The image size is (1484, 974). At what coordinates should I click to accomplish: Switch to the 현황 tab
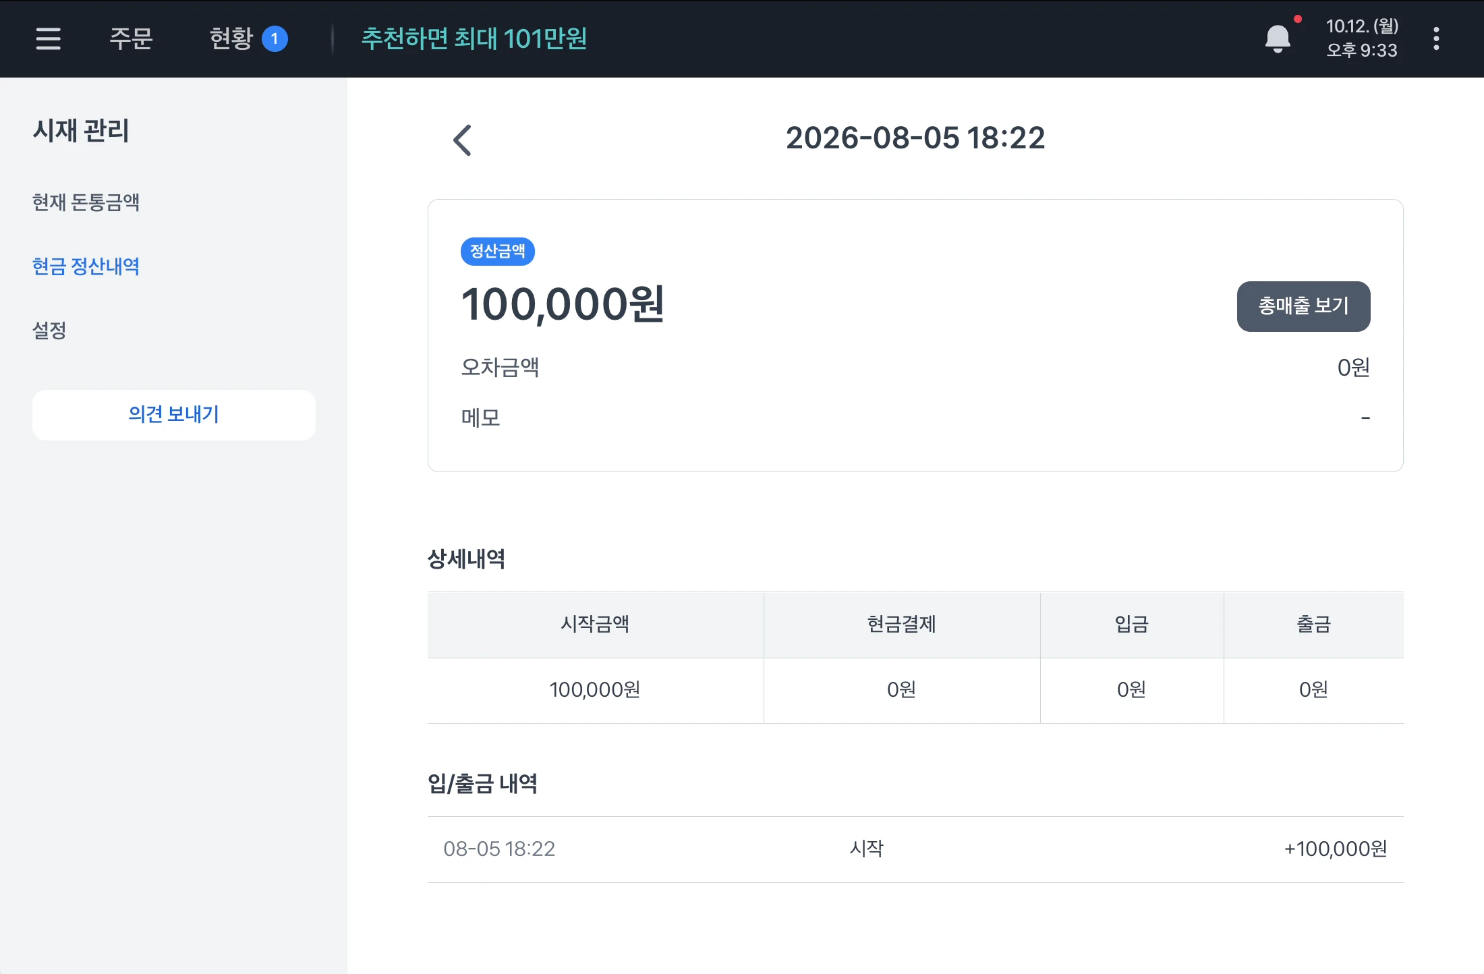[x=231, y=38]
